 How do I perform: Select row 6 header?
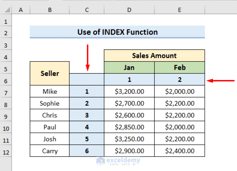pos(6,80)
